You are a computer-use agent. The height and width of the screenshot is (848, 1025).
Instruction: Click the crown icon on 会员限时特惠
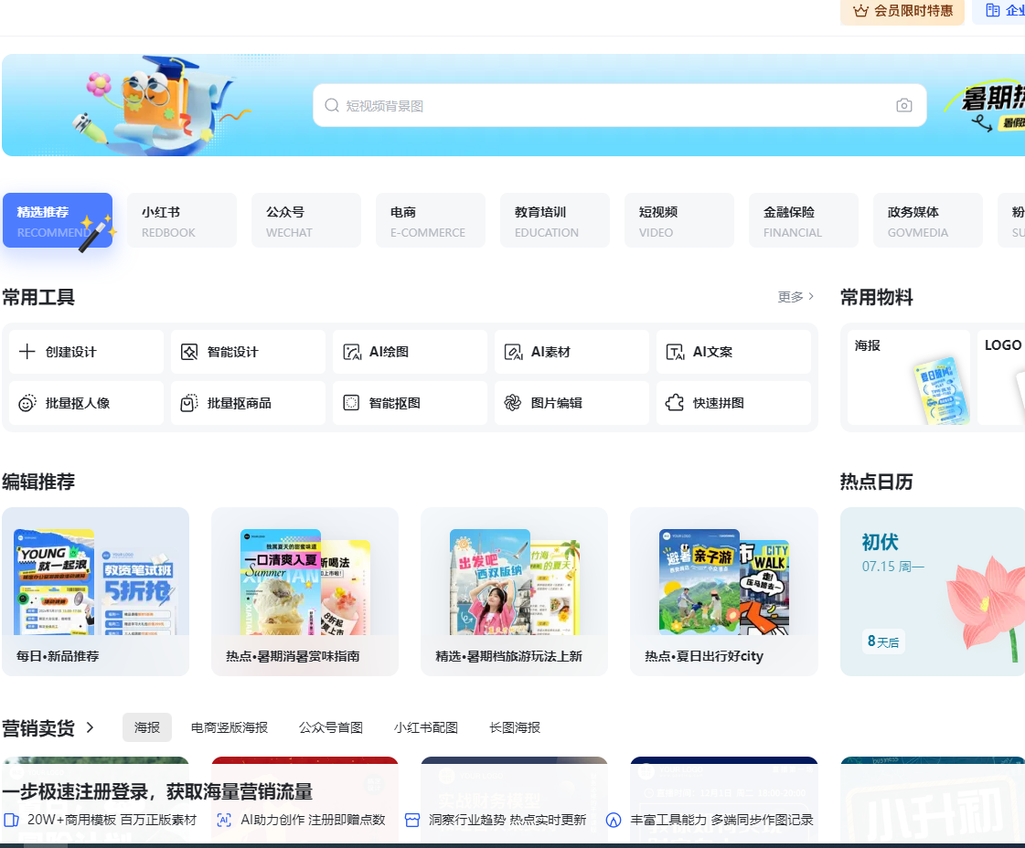pos(861,10)
